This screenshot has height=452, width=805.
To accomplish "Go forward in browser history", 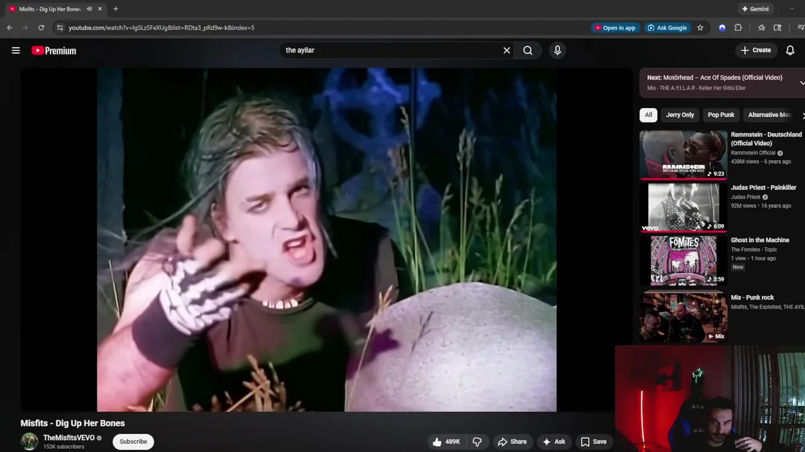I will pyautogui.click(x=25, y=28).
